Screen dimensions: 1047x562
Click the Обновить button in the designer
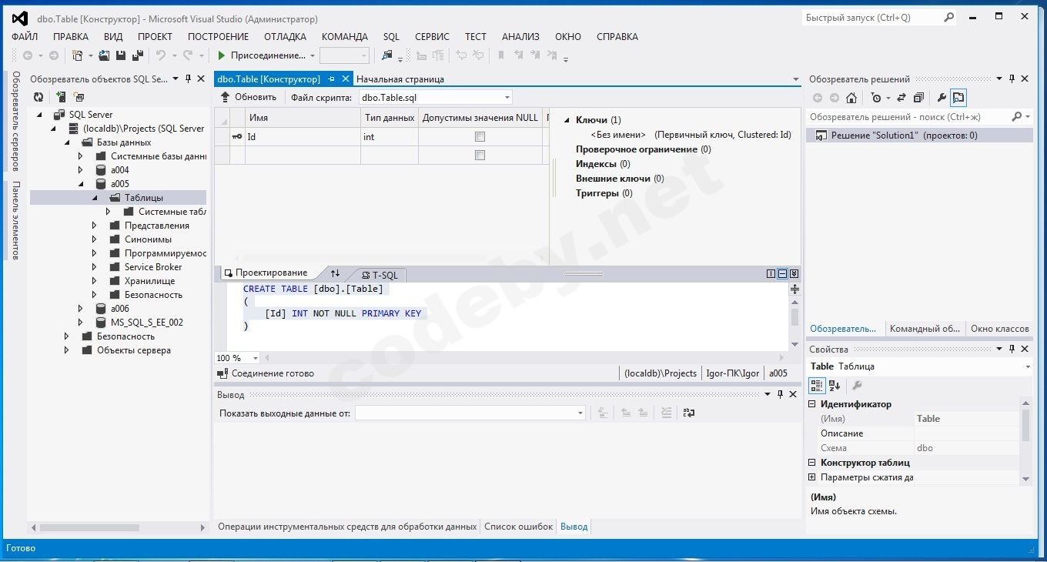point(248,97)
